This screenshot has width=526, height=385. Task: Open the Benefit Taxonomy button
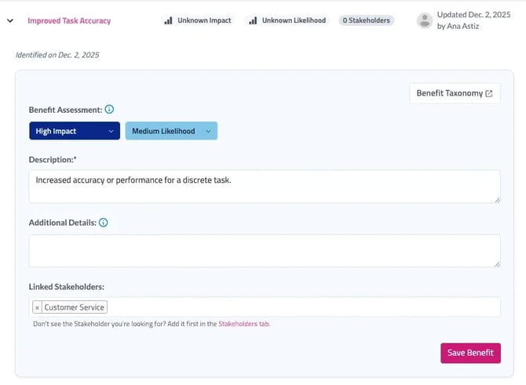coord(455,93)
